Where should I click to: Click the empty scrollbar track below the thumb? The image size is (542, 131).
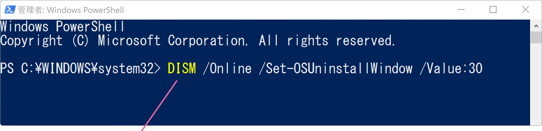pyautogui.click(x=536, y=84)
